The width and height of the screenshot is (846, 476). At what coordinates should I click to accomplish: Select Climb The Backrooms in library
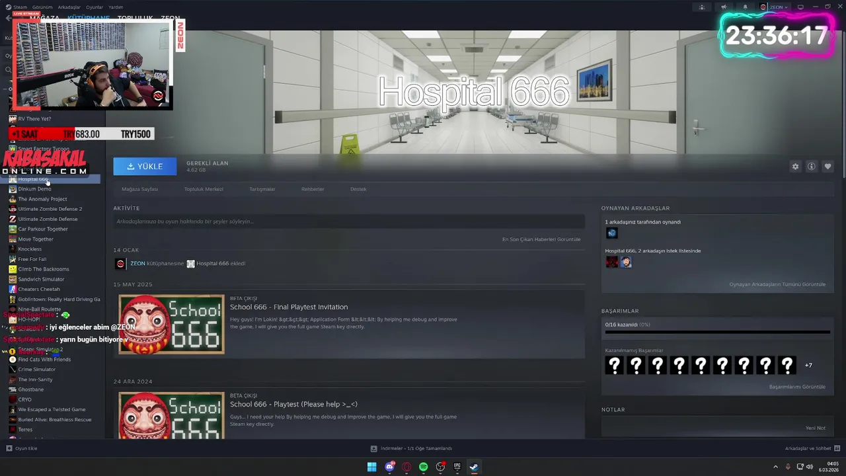[44, 269]
